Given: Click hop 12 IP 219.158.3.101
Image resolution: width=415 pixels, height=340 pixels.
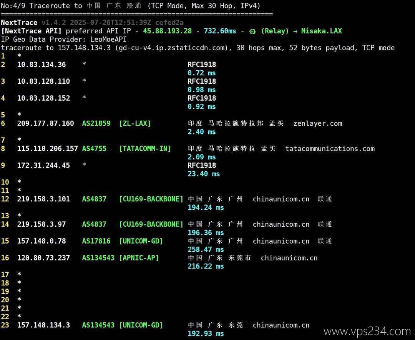Looking at the screenshot, I should click(x=43, y=199).
